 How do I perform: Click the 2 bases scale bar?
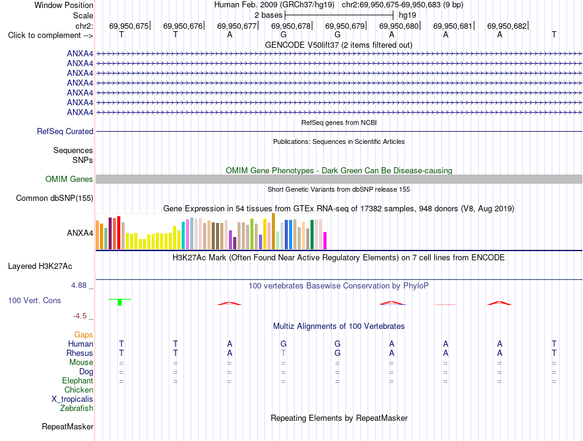tap(339, 15)
